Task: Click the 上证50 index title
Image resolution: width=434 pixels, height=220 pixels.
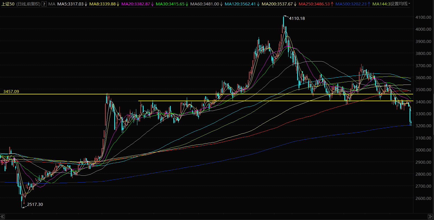Action: pos(8,4)
